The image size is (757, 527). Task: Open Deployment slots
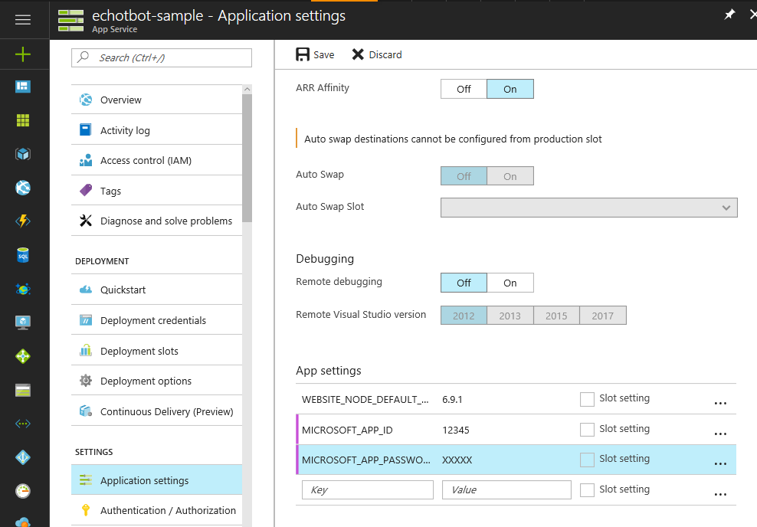pyautogui.click(x=156, y=350)
